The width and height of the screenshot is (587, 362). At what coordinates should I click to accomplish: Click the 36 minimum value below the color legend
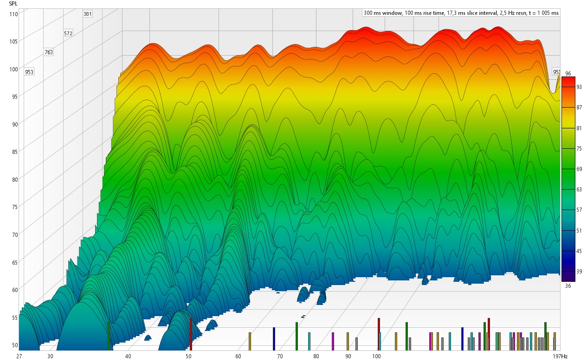[568, 286]
